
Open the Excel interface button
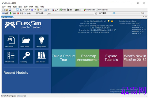[x=63, y=10]
